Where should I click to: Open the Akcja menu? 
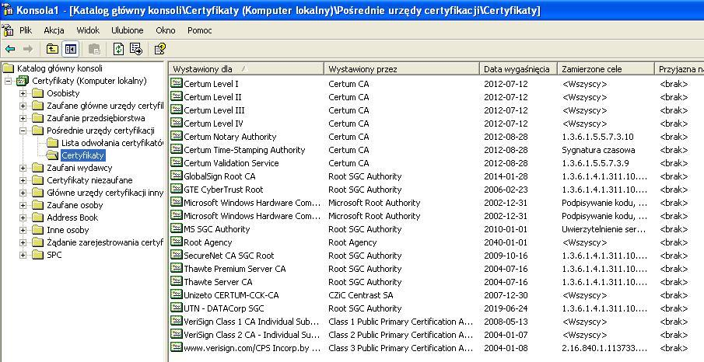(54, 30)
